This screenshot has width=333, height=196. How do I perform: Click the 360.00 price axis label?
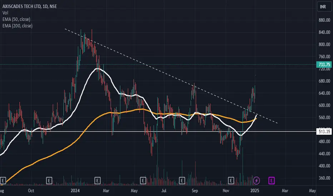point(324,178)
